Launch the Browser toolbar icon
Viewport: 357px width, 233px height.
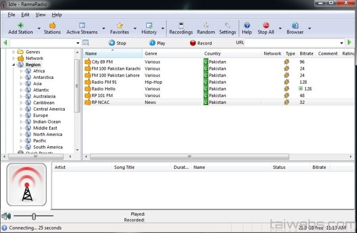click(x=295, y=26)
